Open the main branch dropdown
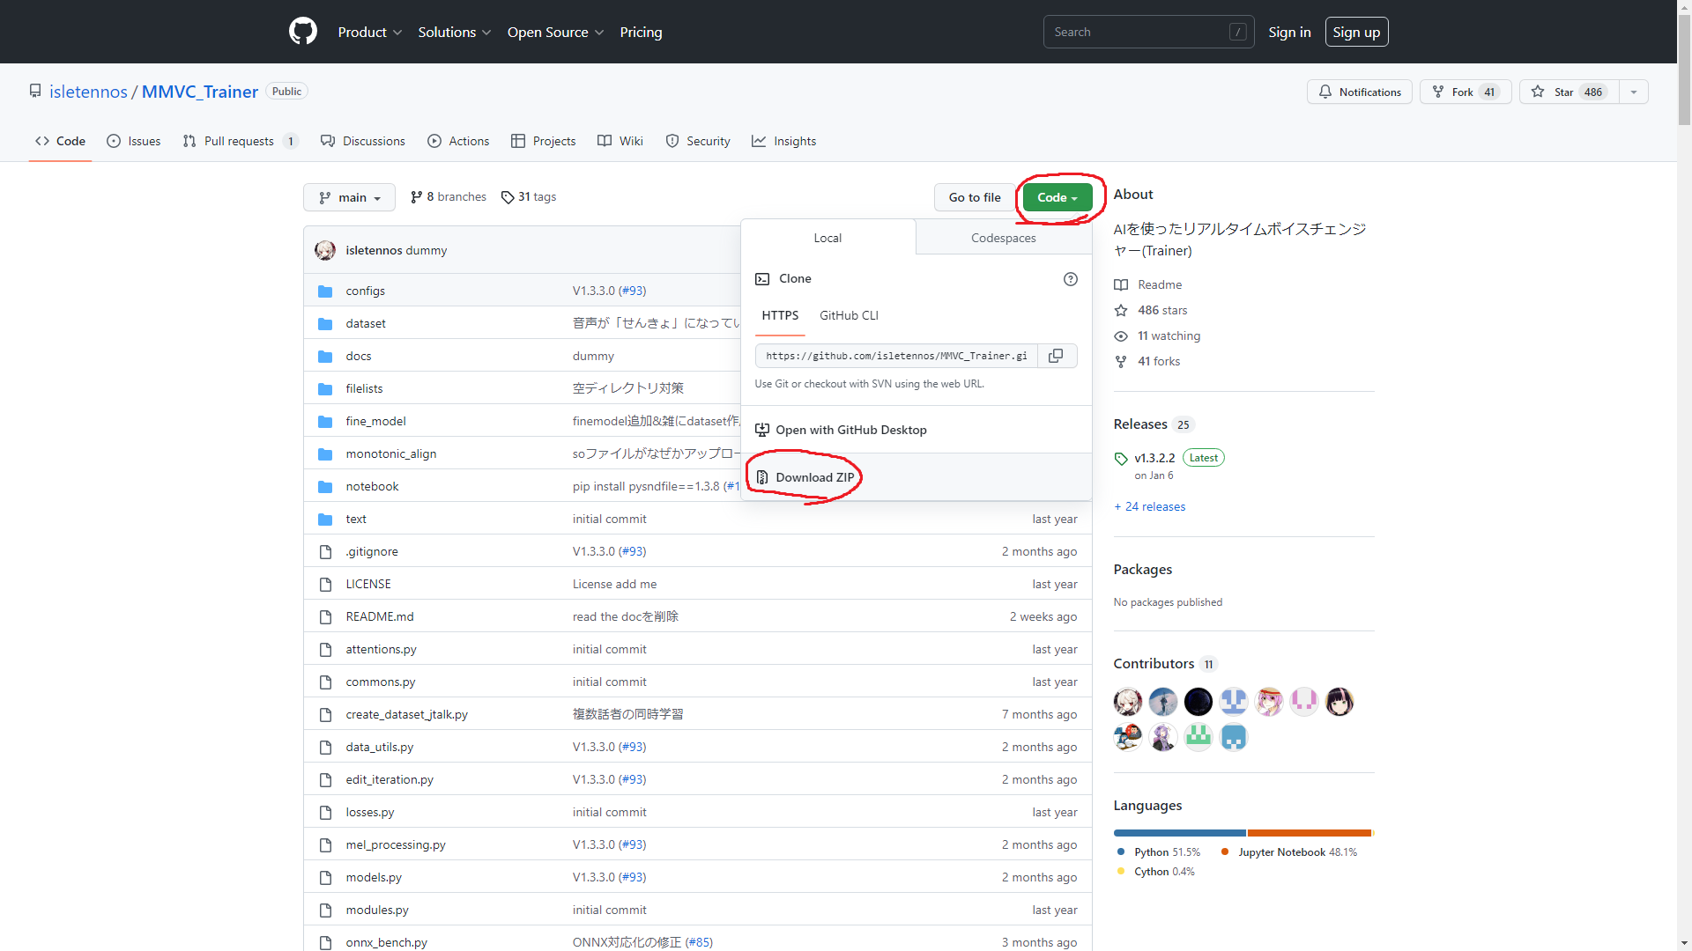The height and width of the screenshot is (951, 1692). coord(350,197)
